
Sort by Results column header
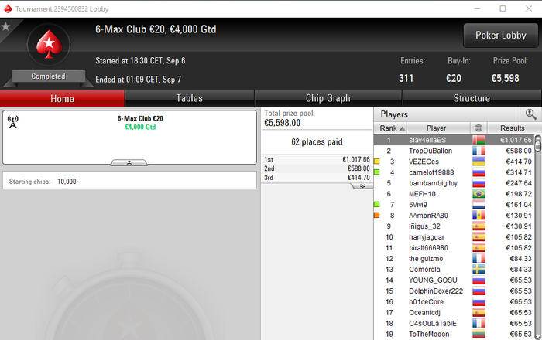click(513, 128)
